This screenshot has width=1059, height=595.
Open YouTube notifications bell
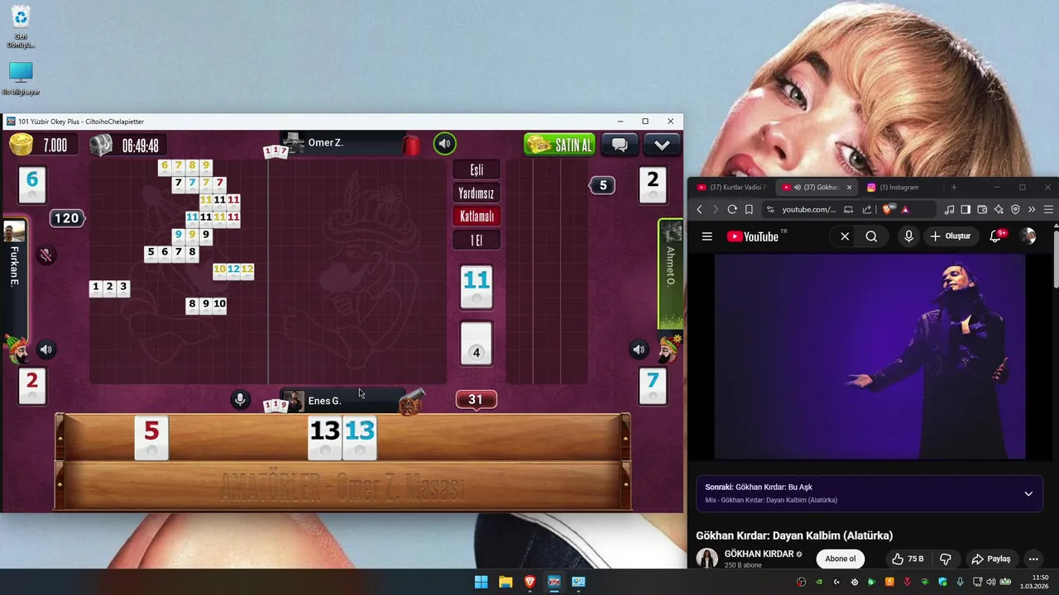click(x=996, y=236)
